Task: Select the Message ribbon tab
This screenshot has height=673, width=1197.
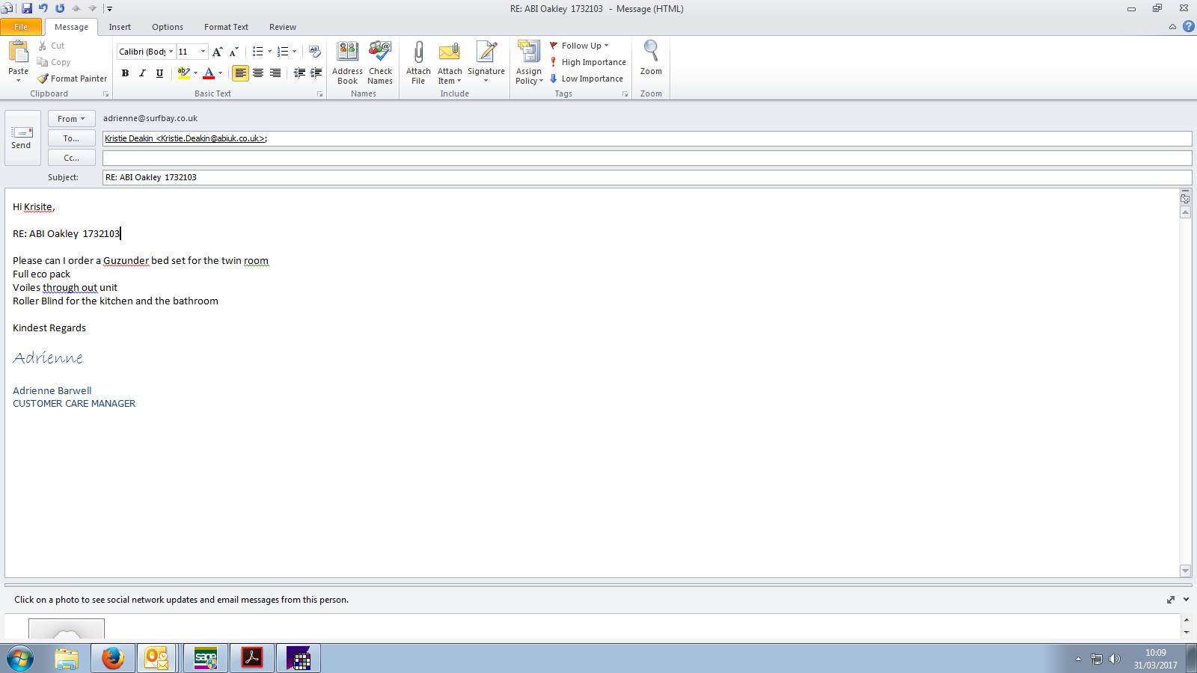Action: pyautogui.click(x=71, y=27)
